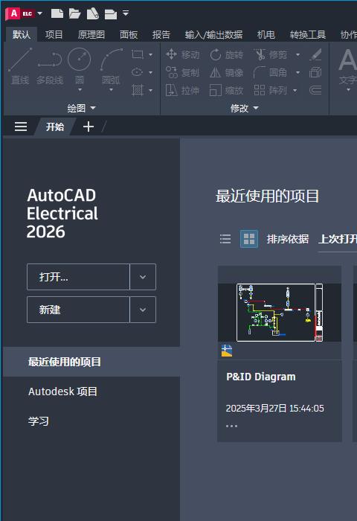Click the P&ID Diagram file name
Screen dimensions: 357x521
[261, 377]
